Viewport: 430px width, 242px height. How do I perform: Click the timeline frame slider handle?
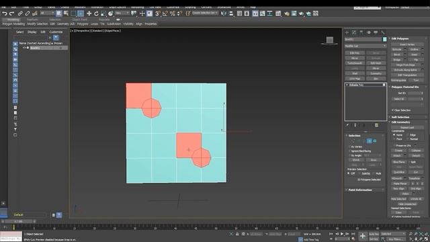coord(18,221)
